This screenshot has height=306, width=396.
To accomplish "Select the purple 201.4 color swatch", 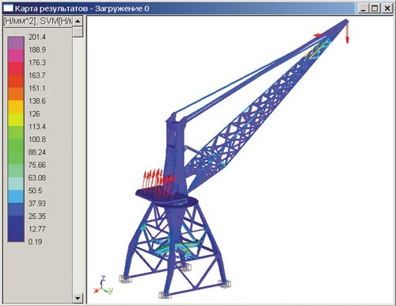I will [x=16, y=43].
